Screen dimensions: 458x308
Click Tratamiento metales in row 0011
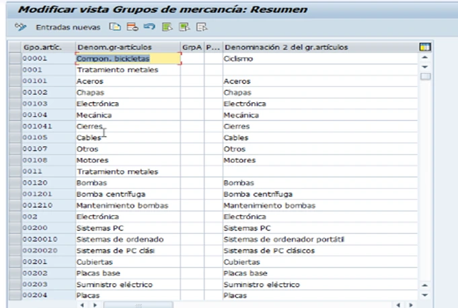[x=128, y=171]
